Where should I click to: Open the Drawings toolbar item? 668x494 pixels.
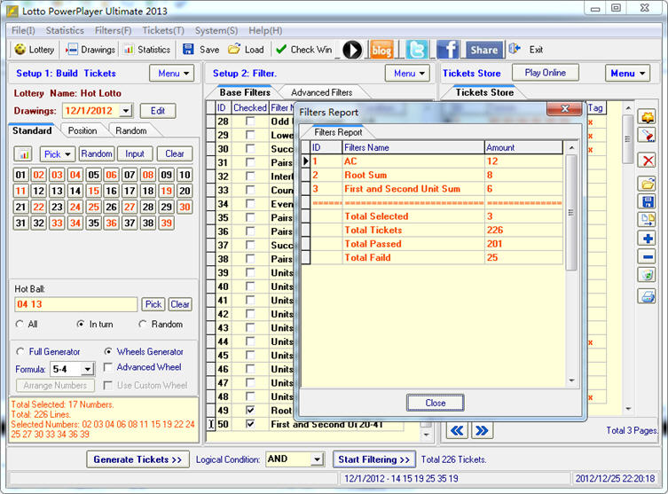click(x=90, y=50)
